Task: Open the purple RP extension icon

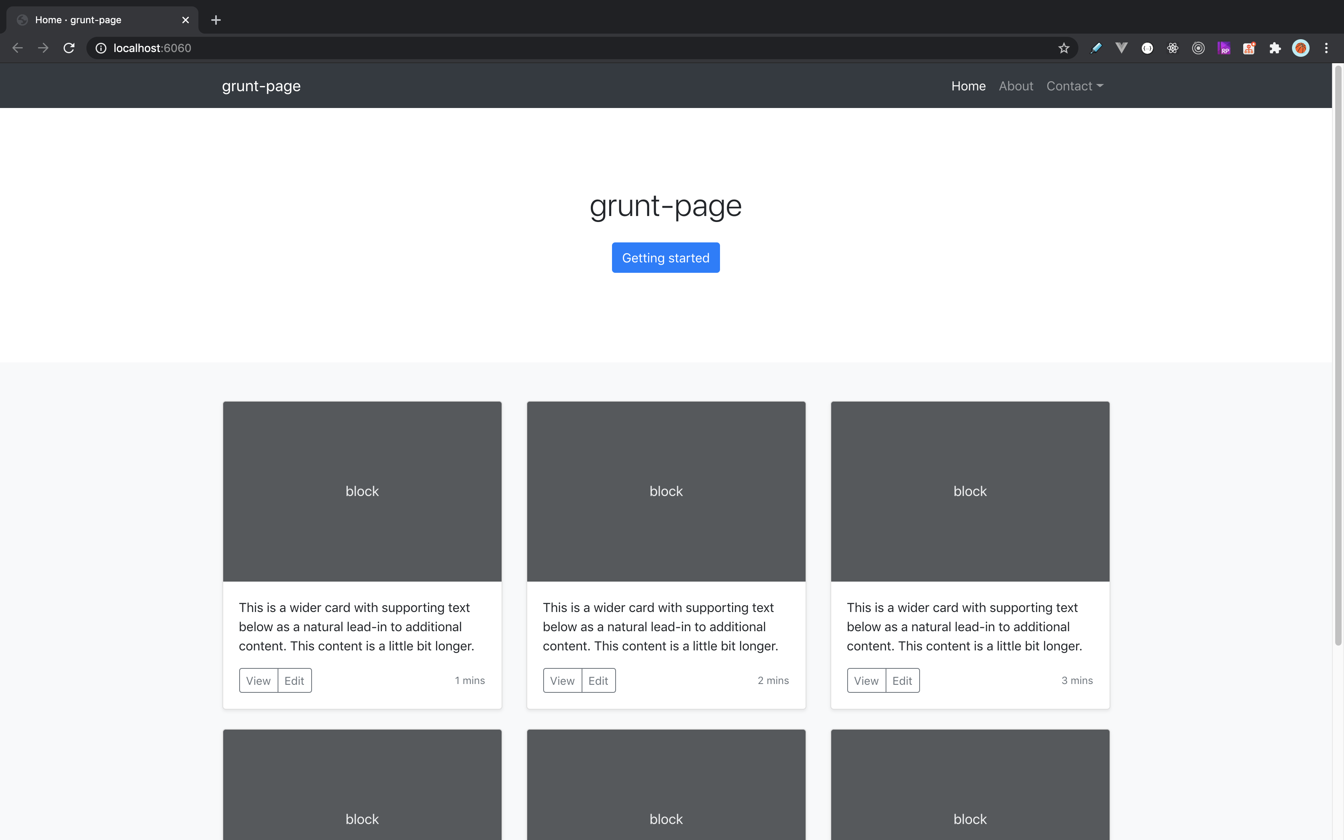Action: (x=1224, y=48)
